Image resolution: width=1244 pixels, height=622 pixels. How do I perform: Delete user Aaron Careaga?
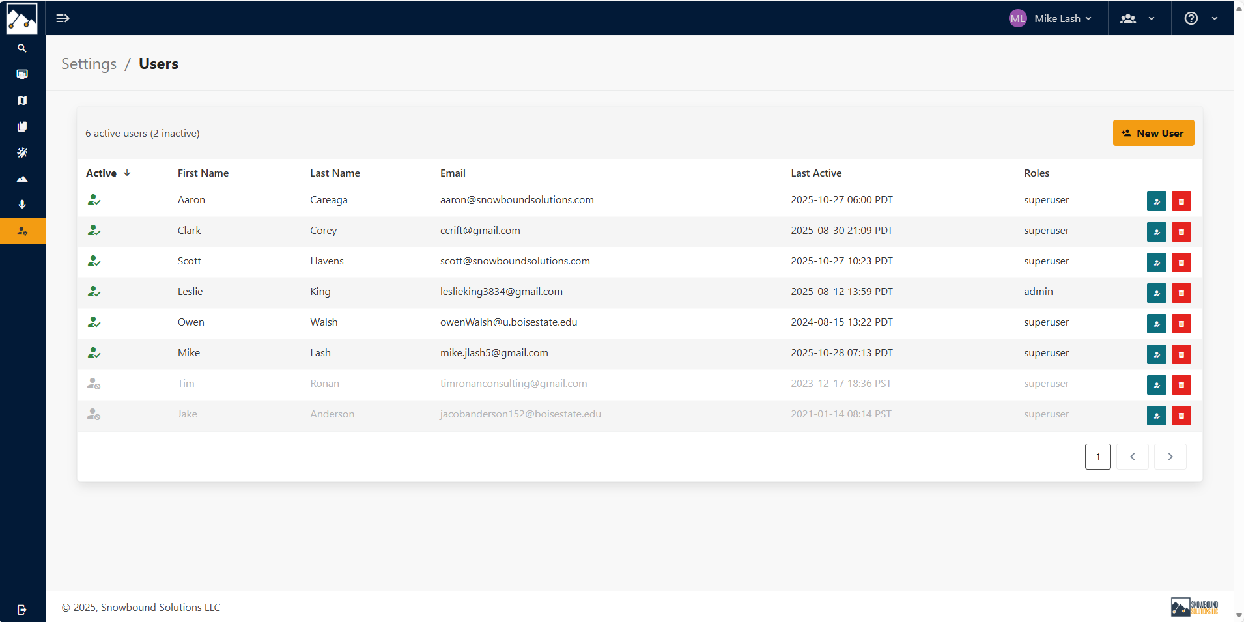coord(1181,201)
